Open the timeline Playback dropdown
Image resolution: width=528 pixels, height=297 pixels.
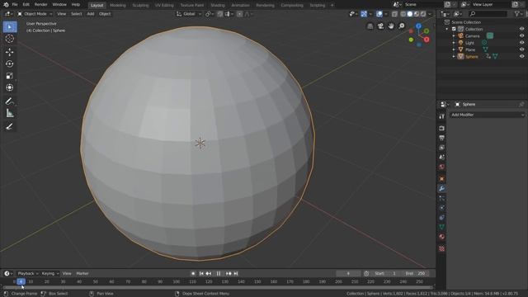click(x=28, y=273)
